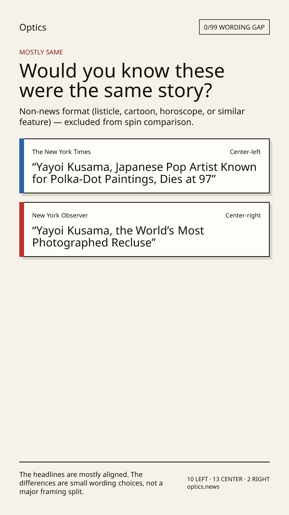Click the headline 'Would you know these were the same story?'

coord(122,80)
